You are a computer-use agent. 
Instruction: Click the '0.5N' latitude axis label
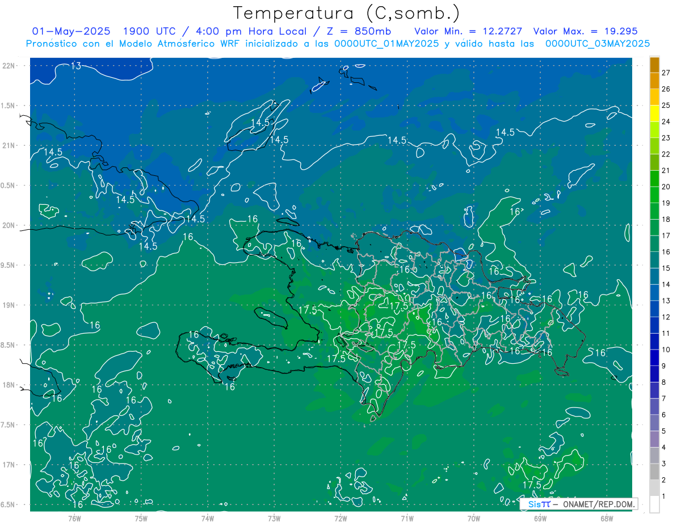[x=9, y=186]
